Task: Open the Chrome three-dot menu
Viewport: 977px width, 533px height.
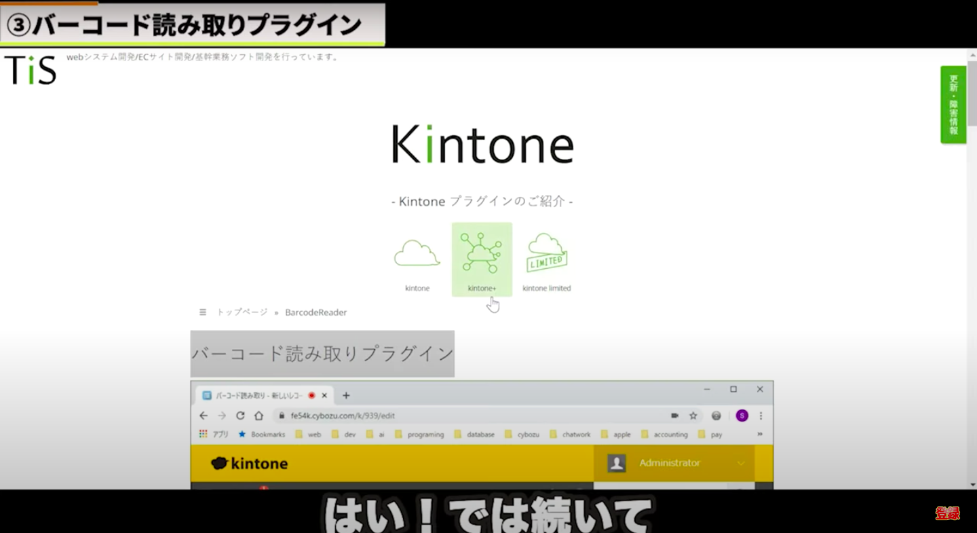Action: (x=761, y=416)
